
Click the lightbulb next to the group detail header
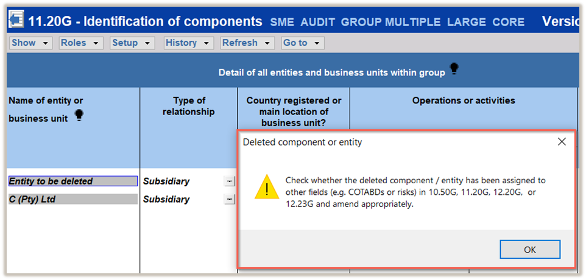[x=454, y=71]
